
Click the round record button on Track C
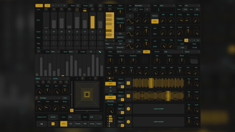pos(128,109)
